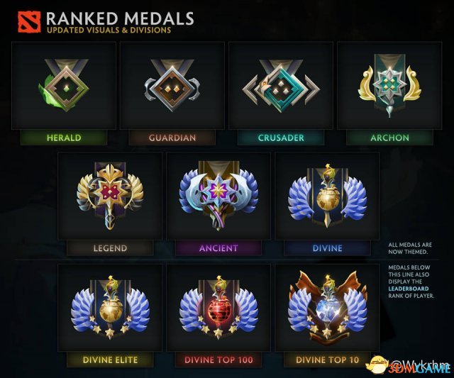The height and width of the screenshot is (378, 454).
Task: Click the Divine medal with golden orb
Action: [328, 196]
